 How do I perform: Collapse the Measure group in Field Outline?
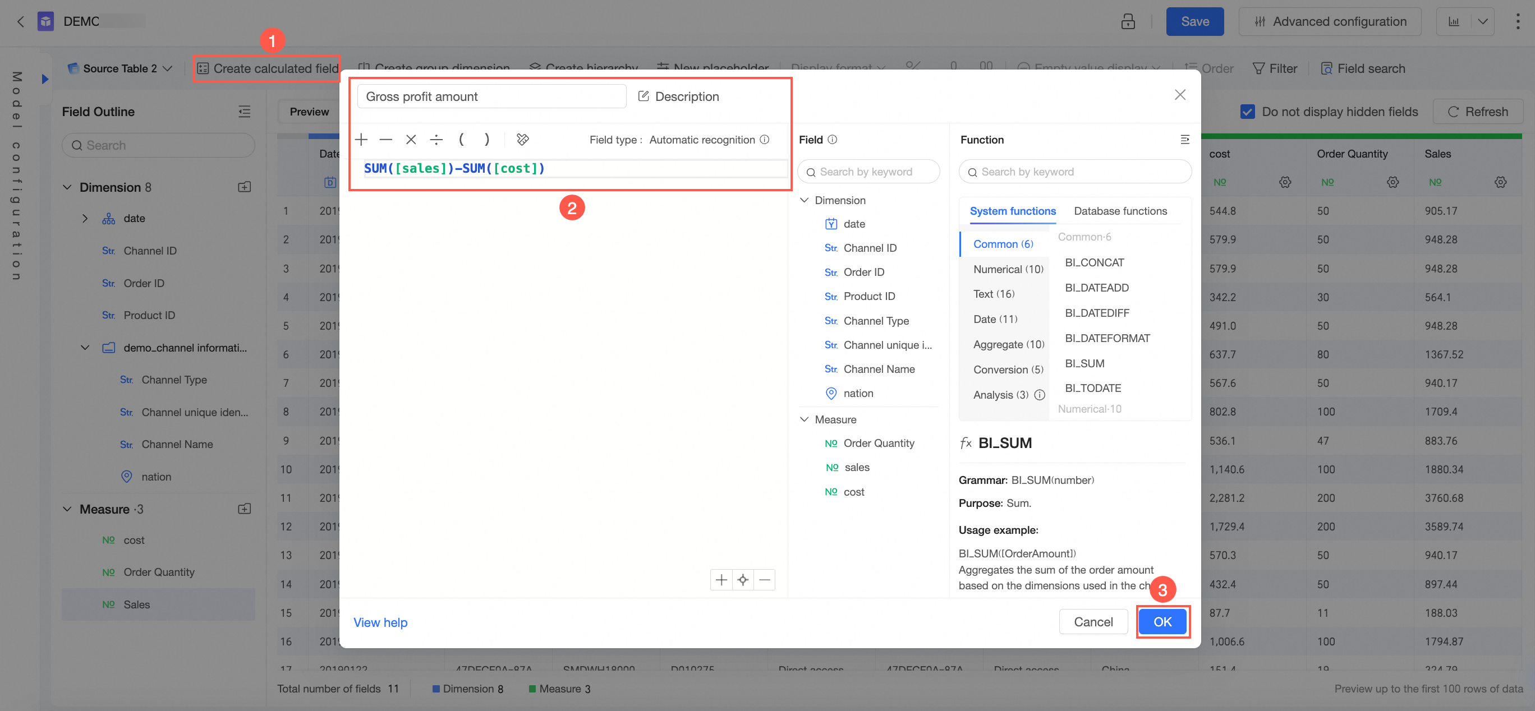pyautogui.click(x=67, y=509)
